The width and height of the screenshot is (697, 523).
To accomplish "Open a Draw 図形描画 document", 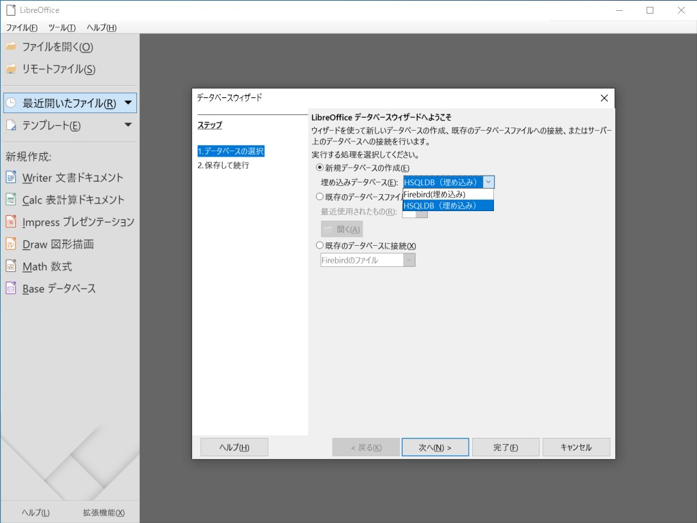I will (58, 244).
